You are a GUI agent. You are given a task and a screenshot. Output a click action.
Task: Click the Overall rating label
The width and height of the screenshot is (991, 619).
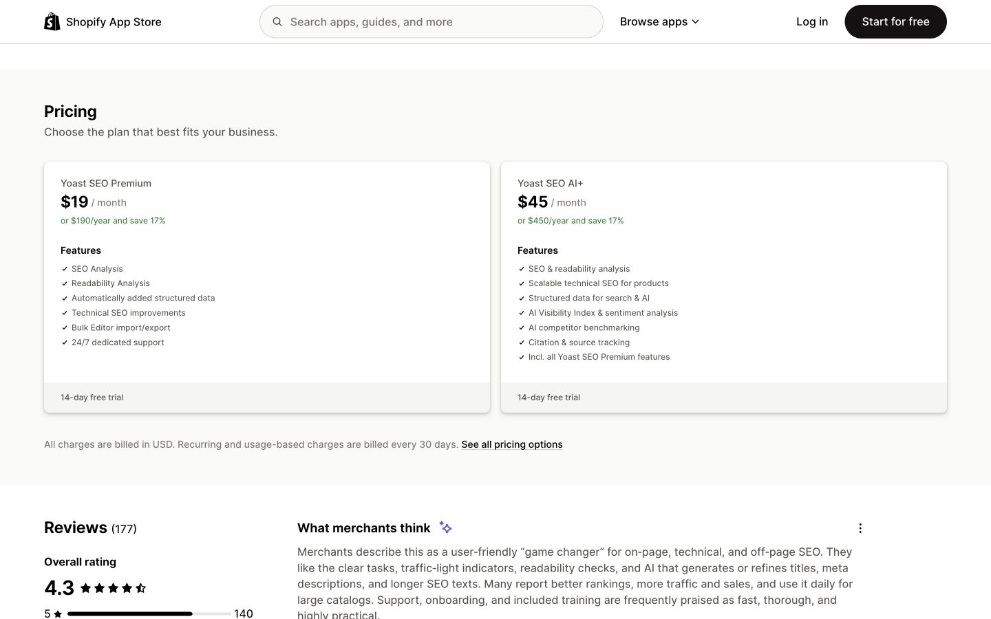80,562
